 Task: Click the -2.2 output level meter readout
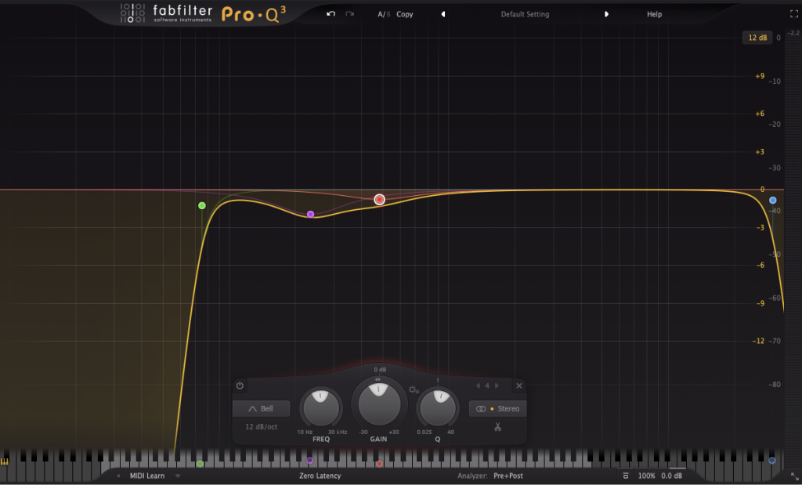click(x=793, y=33)
